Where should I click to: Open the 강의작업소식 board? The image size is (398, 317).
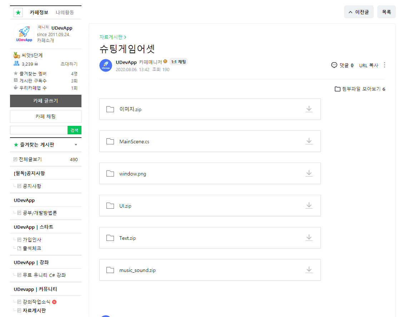[36, 302]
